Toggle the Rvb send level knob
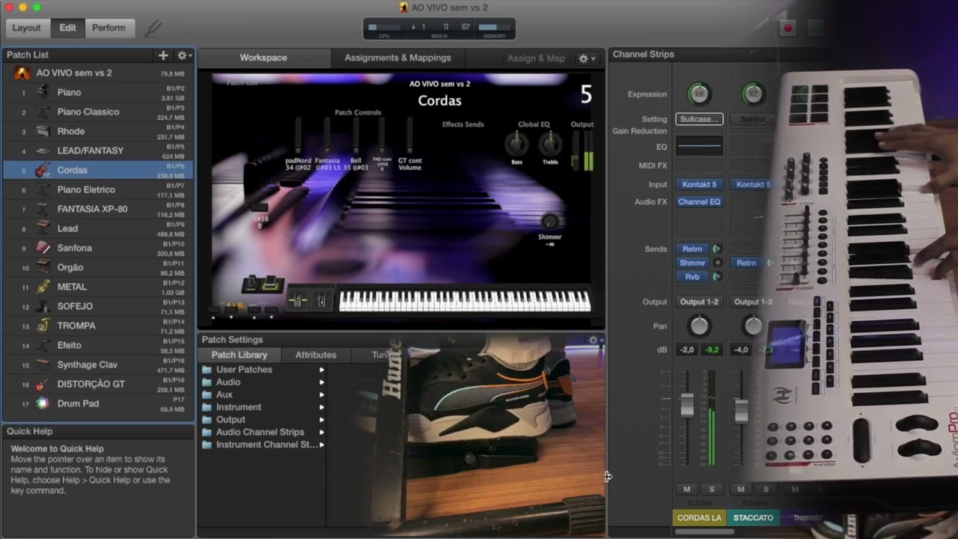The width and height of the screenshot is (958, 539). pos(717,277)
